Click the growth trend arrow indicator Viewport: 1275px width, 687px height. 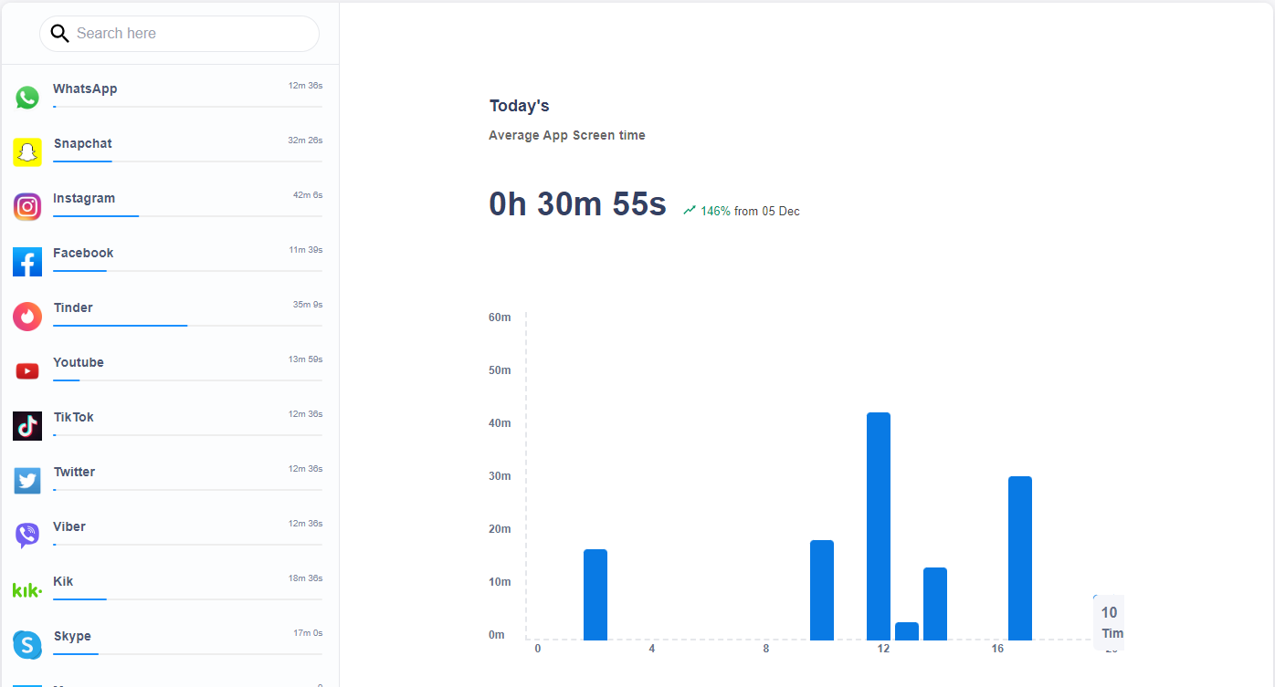coord(690,209)
